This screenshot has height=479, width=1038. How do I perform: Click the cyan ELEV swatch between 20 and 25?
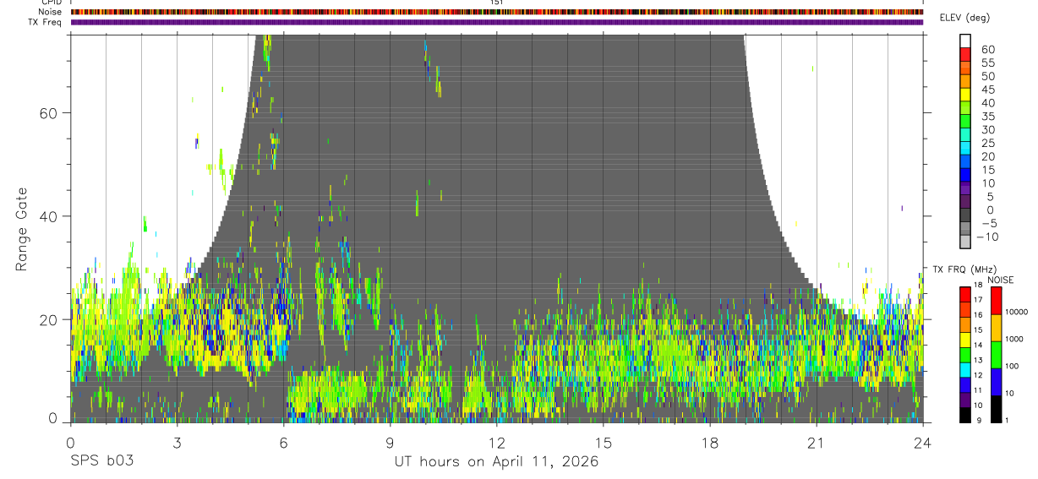(x=964, y=148)
